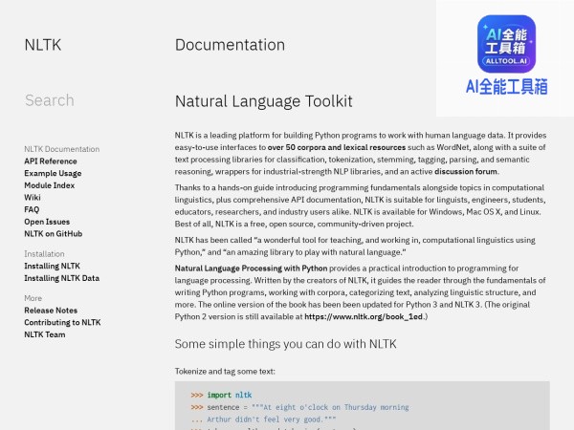This screenshot has width=574, height=430.
Task: Open the discussion forum link
Action: pos(466,171)
